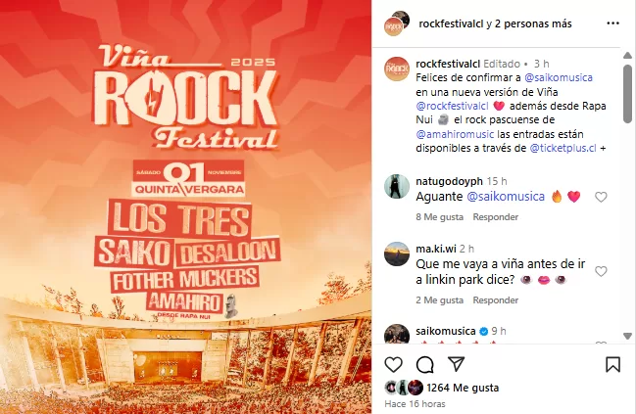
Task: Open the @ticketplus.cl mention link
Action: coord(563,148)
